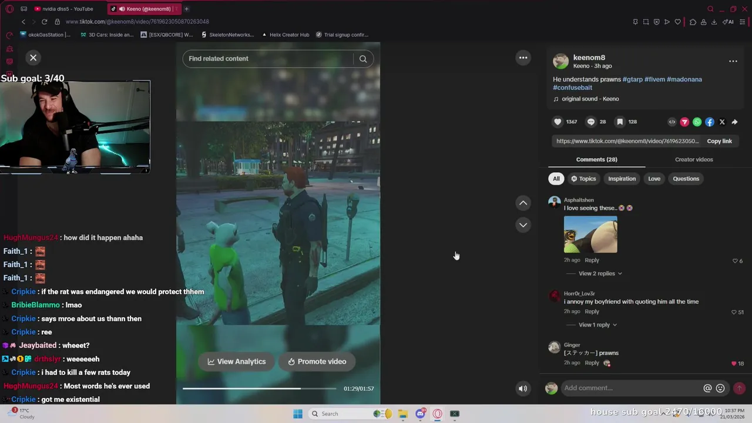752x423 pixels.
Task: Select the Comments (28) tab
Action: click(596, 159)
